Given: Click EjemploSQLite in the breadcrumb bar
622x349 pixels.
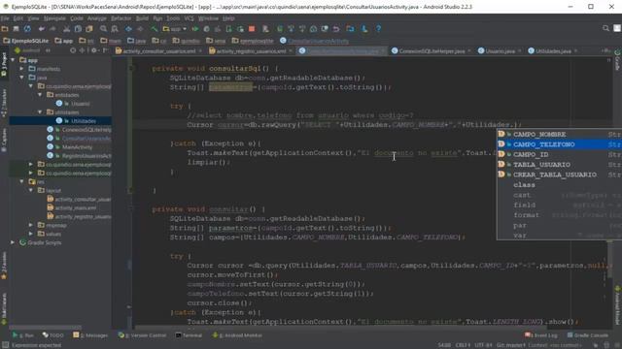Looking at the screenshot, I should [x=26, y=41].
